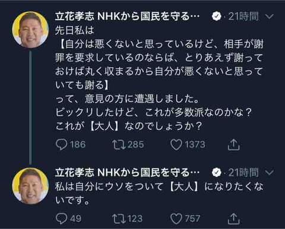Share the second tweet via share icon
Viewport: 285px width, 229px height.
[x=234, y=218]
